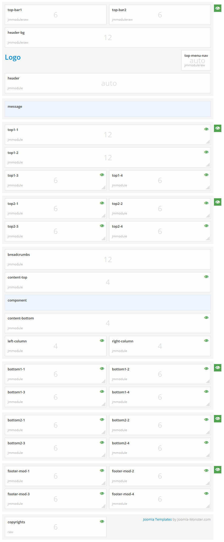Click the green eye button beside footer-mod section

point(217,469)
